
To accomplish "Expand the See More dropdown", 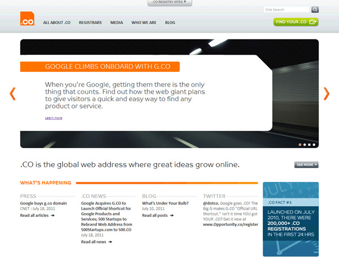I will (x=306, y=164).
